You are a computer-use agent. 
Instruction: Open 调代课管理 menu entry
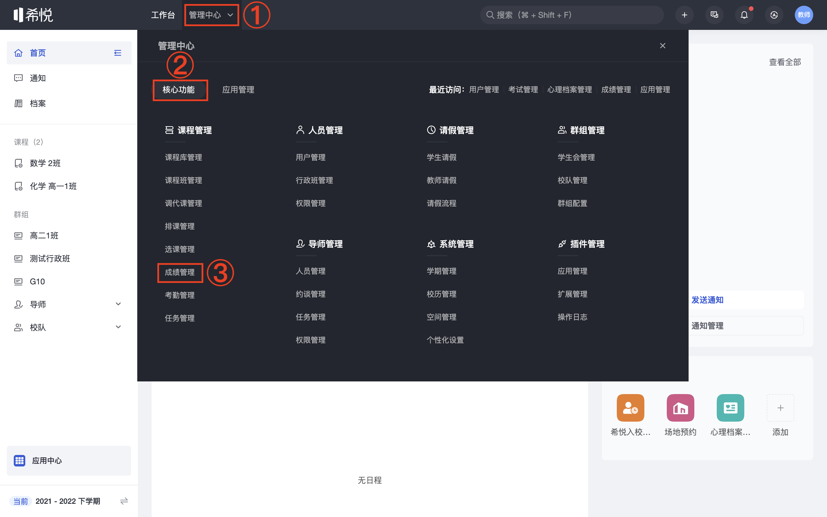click(183, 203)
